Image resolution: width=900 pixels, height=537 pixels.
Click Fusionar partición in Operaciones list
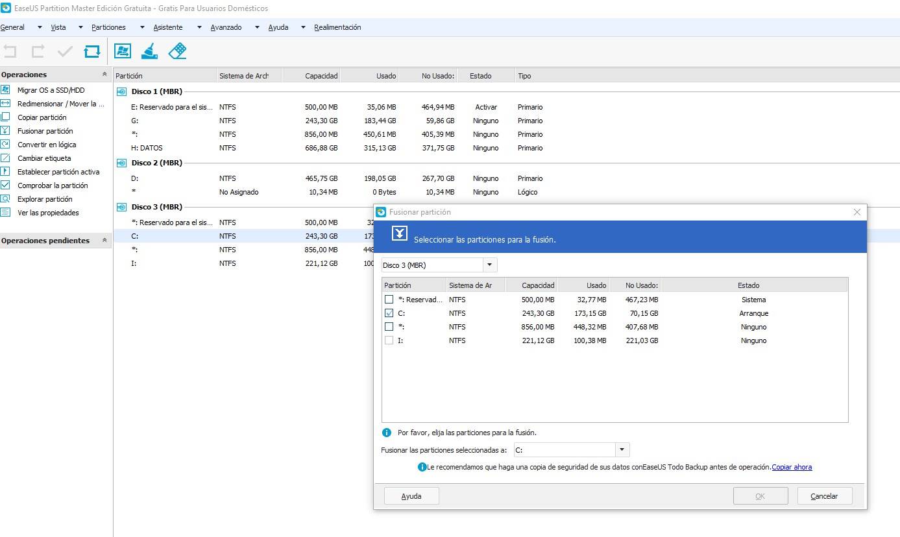[45, 131]
